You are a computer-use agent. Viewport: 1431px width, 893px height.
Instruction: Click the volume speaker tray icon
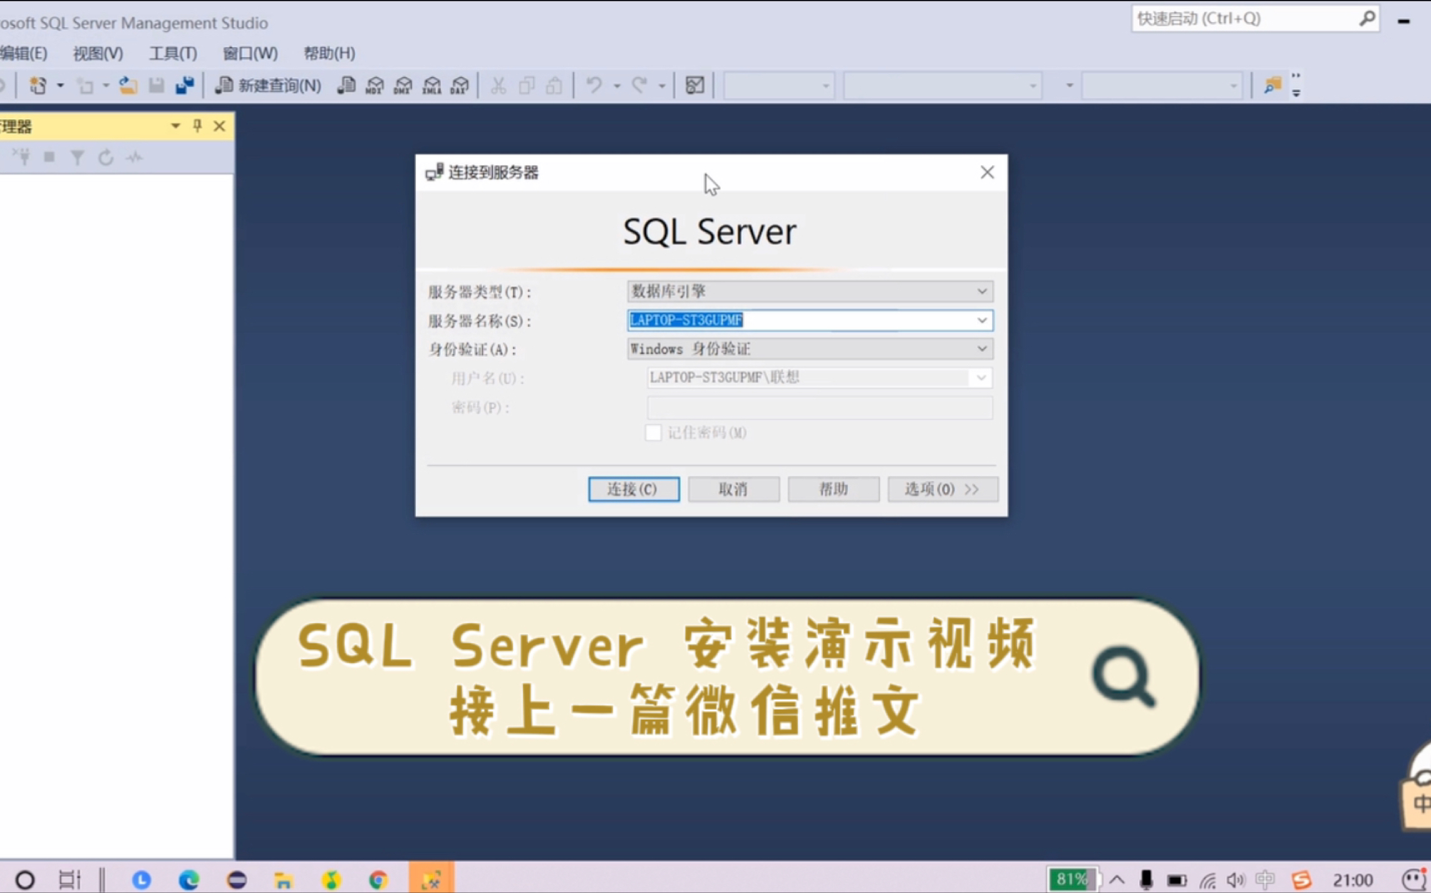(x=1236, y=879)
